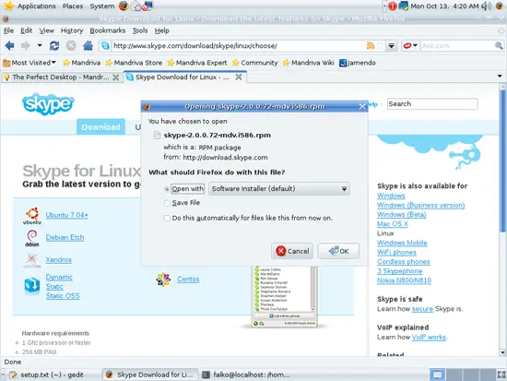Viewport: 507px width, 381px height.
Task: Go to the home page icon
Action: pyautogui.click(x=88, y=45)
